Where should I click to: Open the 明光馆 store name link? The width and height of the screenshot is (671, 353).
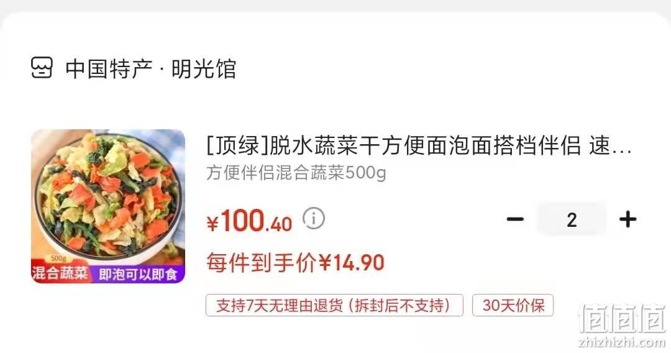tap(204, 69)
